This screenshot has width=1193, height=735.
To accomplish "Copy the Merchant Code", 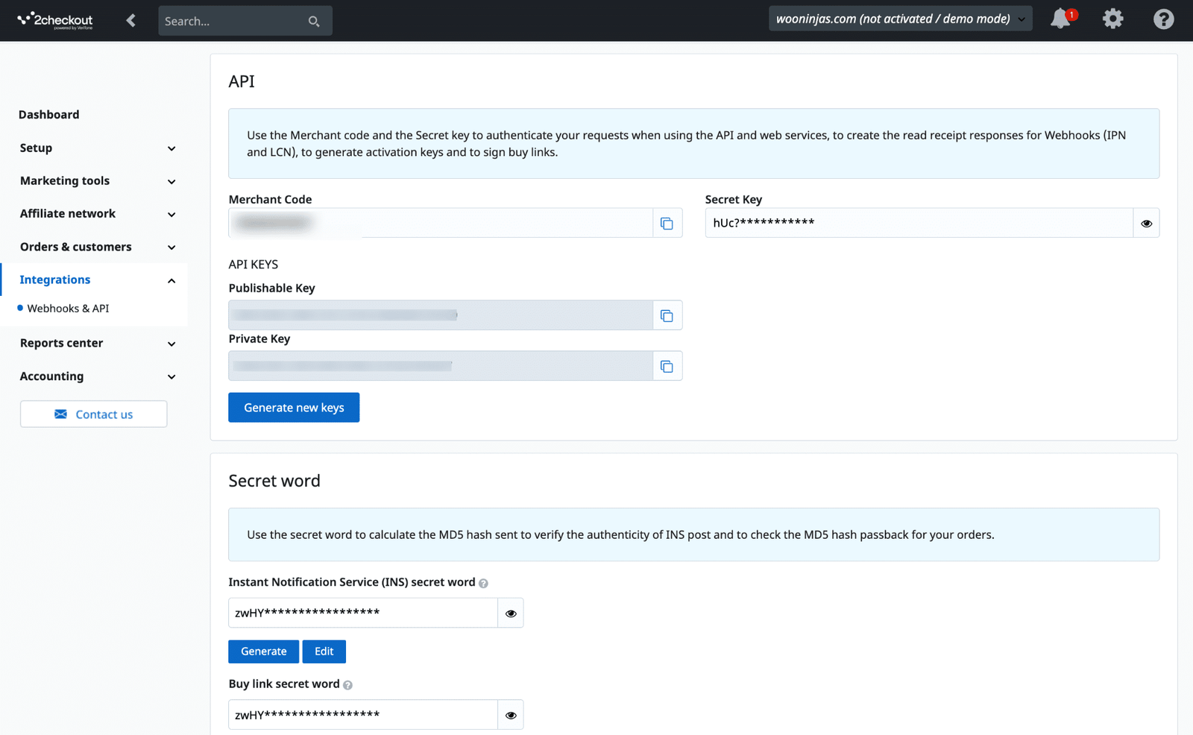I will [x=667, y=223].
